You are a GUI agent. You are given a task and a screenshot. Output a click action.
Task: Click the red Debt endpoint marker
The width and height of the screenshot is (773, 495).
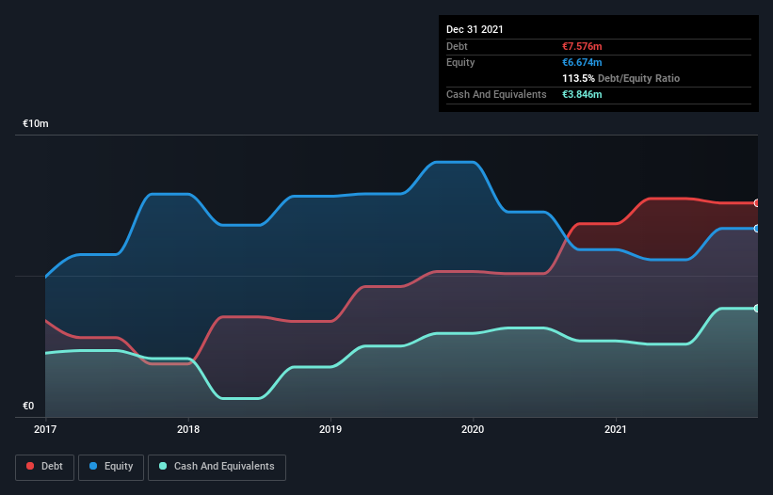tap(757, 203)
